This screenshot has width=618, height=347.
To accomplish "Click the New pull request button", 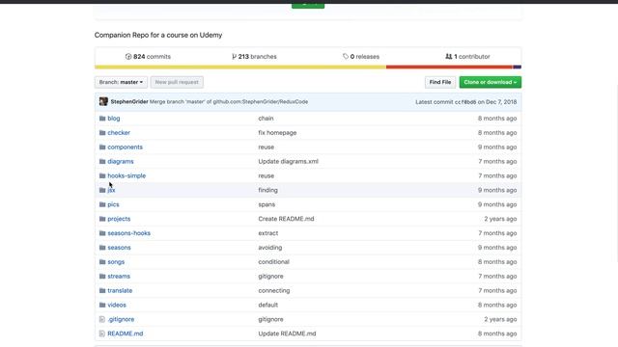I will [x=177, y=82].
